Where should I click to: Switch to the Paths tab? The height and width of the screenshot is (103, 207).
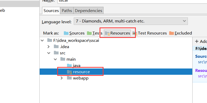[x=67, y=11]
